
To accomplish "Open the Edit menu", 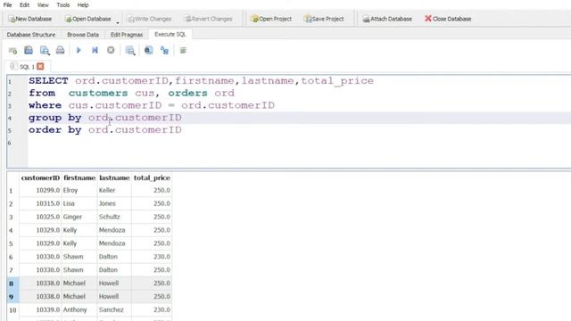I will click(24, 5).
